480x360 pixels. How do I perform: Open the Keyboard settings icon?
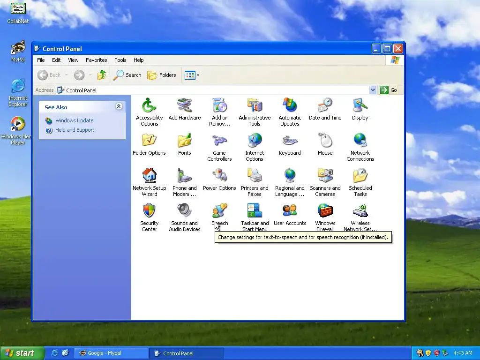point(290,144)
